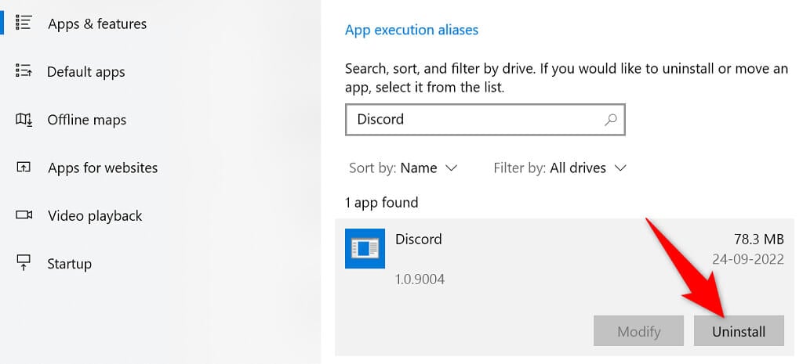This screenshot has height=364, width=803.
Task: Click the Apps for websites icon
Action: pos(23,168)
